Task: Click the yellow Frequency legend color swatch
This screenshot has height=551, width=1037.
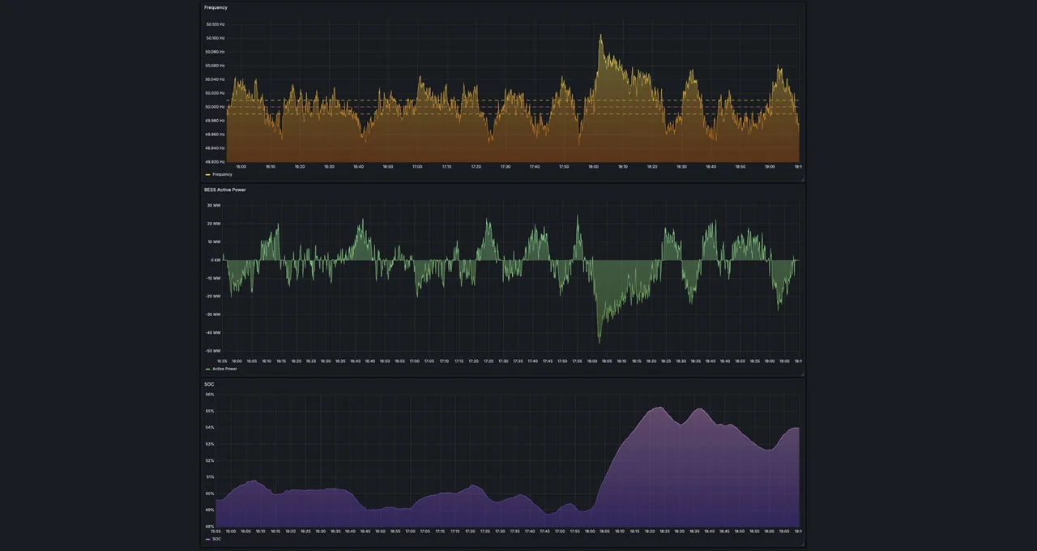Action: pyautogui.click(x=208, y=174)
